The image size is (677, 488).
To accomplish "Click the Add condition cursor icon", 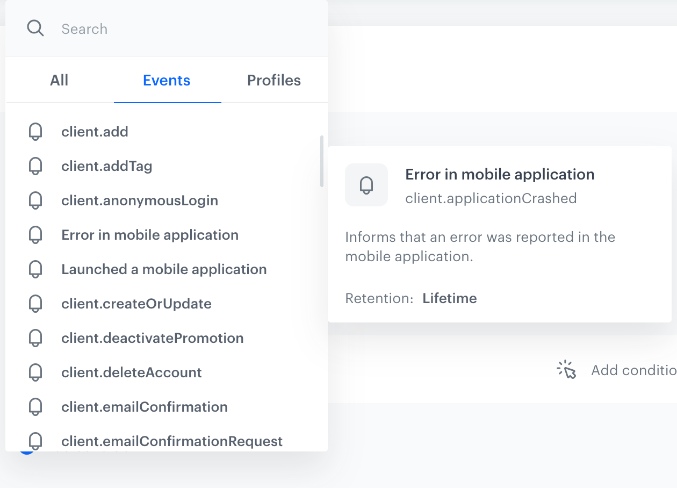I will point(566,370).
